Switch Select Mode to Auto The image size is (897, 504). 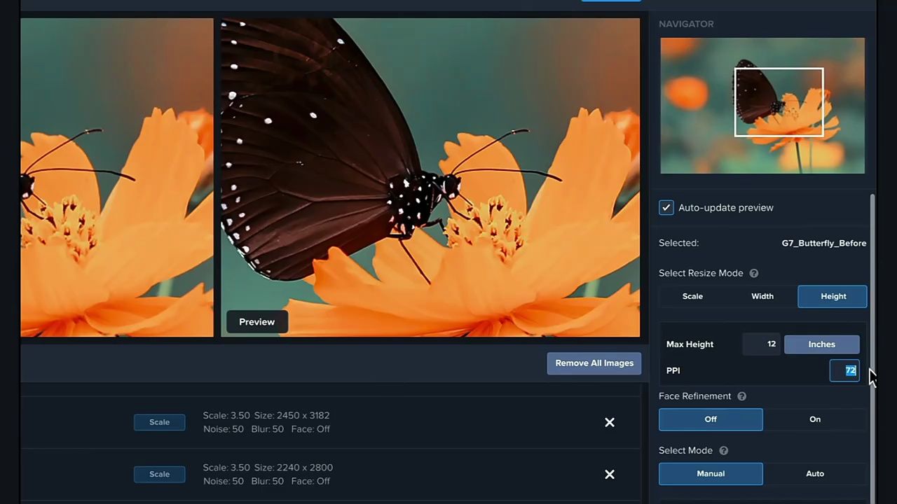[814, 474]
